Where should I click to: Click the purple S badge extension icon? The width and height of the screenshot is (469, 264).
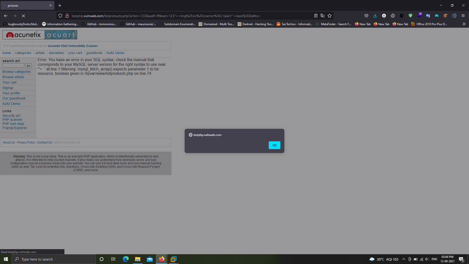point(419,15)
